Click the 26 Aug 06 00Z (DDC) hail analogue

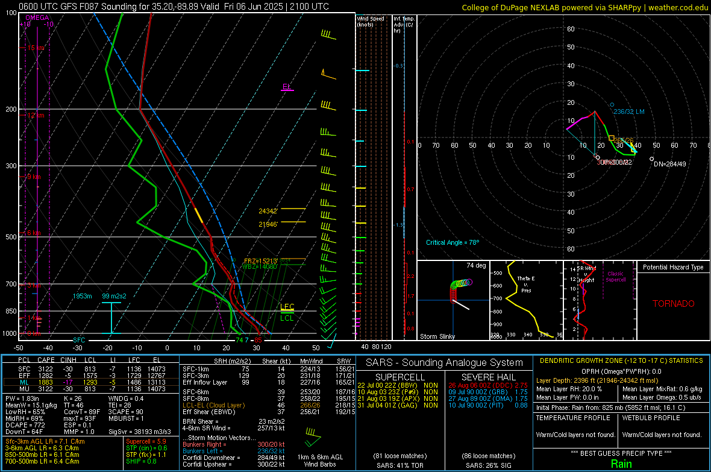click(488, 385)
